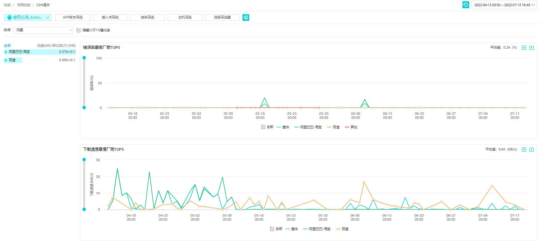Toggle 其他 legend series in error chart

click(x=351, y=127)
